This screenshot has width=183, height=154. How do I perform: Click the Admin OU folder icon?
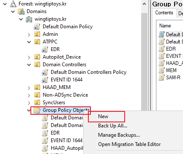tap(37, 34)
